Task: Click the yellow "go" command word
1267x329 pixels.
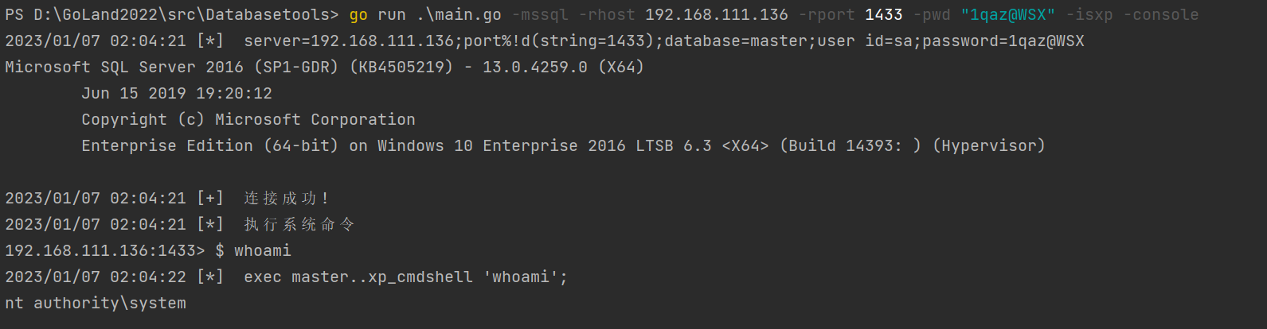Action: [358, 15]
